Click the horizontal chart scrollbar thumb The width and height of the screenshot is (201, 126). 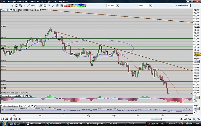coord(156,119)
